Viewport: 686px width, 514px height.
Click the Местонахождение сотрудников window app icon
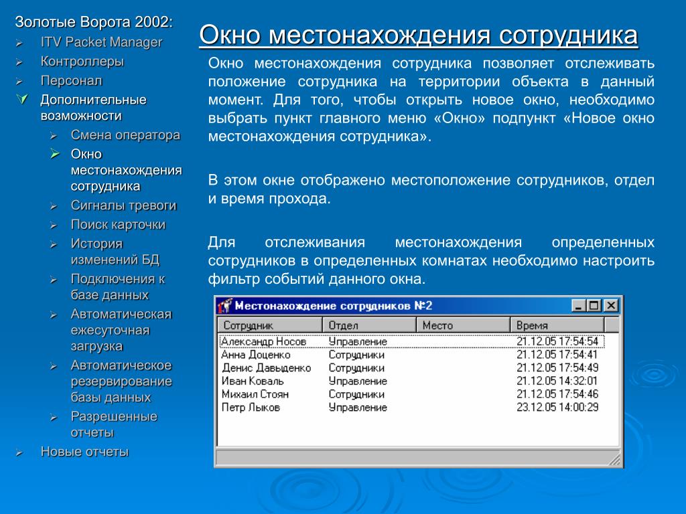coord(225,305)
